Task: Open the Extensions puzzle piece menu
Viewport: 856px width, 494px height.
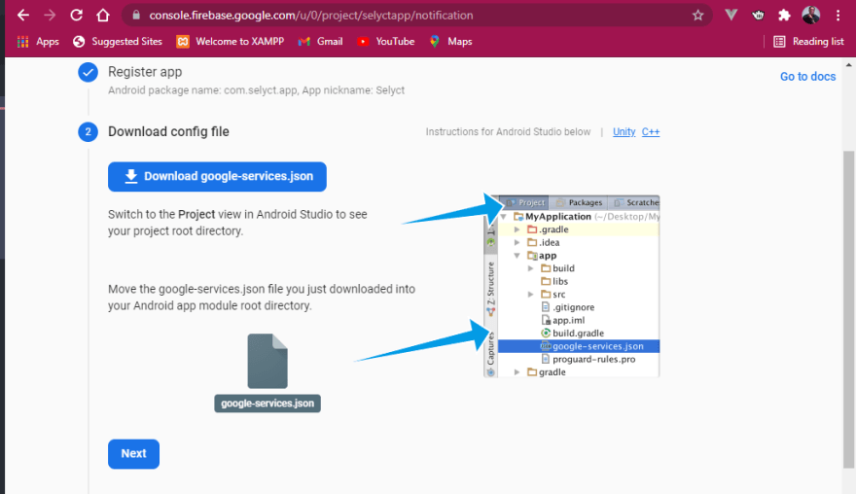Action: pyautogui.click(x=784, y=16)
